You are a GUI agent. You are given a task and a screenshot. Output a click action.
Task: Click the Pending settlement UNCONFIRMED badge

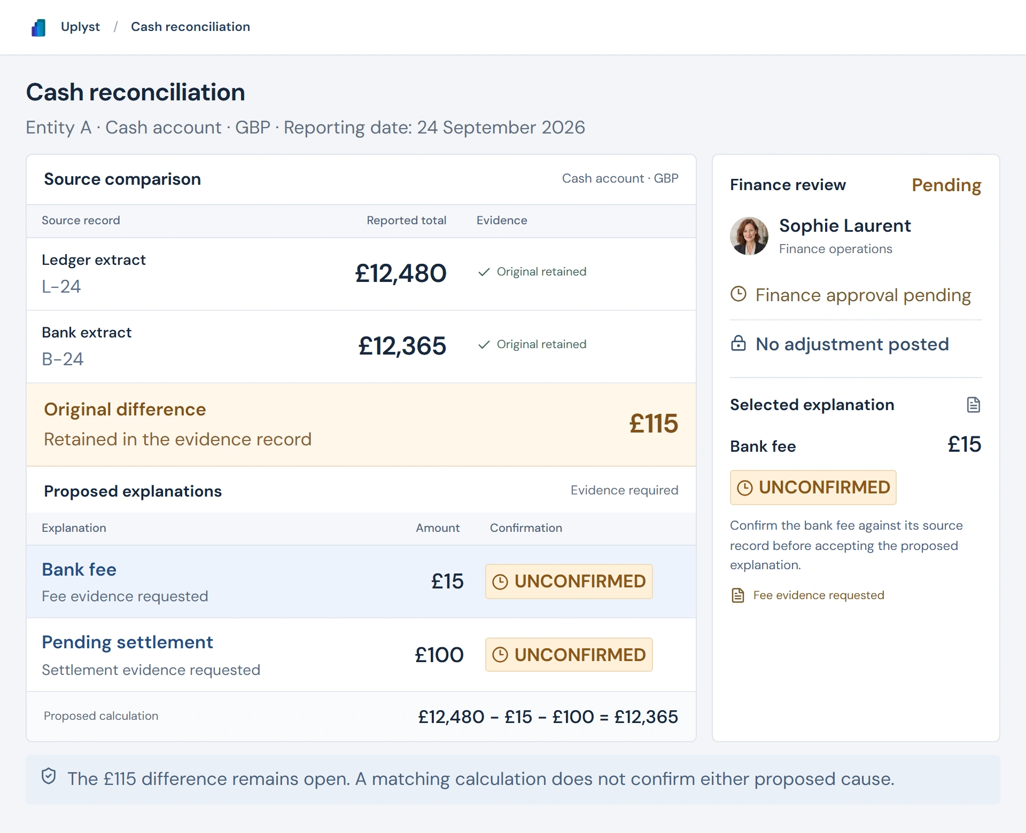tap(569, 655)
